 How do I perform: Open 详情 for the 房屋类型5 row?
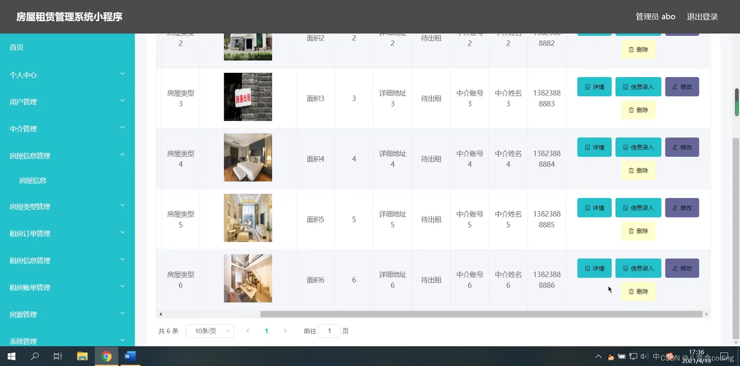point(594,208)
